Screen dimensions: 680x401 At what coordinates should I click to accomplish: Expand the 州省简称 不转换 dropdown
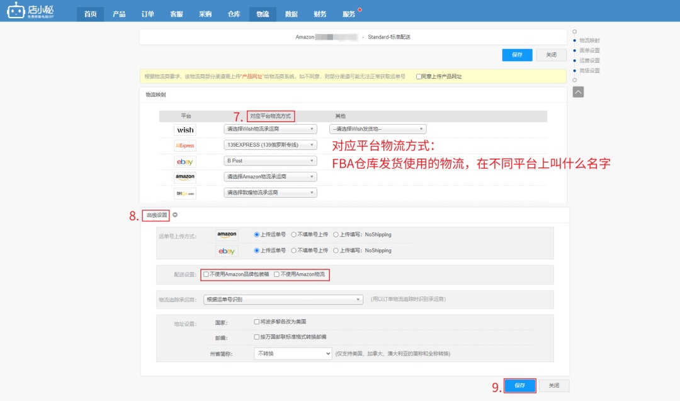click(293, 354)
